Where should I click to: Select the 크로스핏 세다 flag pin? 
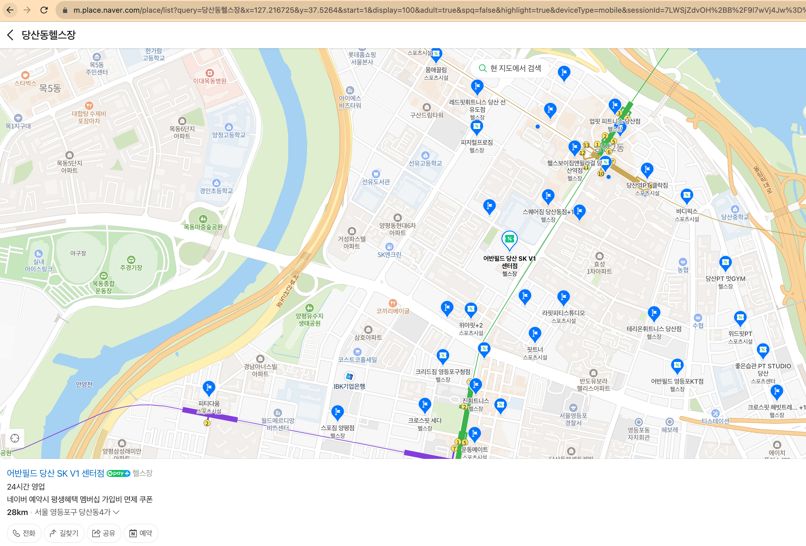(425, 405)
